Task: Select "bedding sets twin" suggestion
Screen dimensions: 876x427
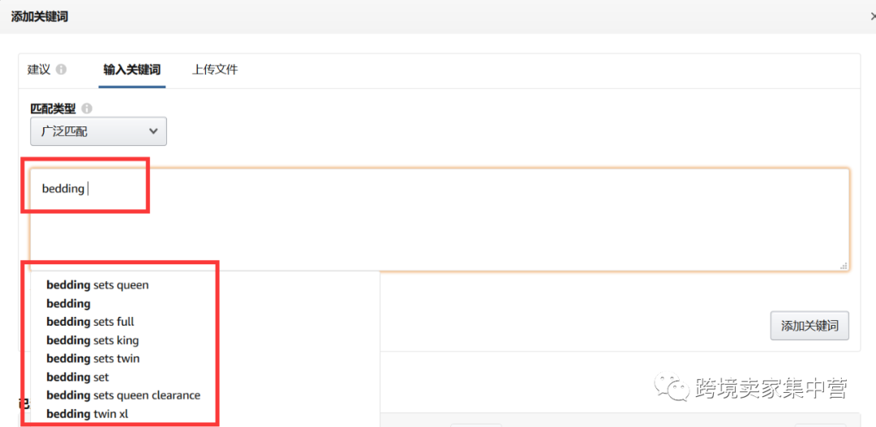Action: click(93, 359)
